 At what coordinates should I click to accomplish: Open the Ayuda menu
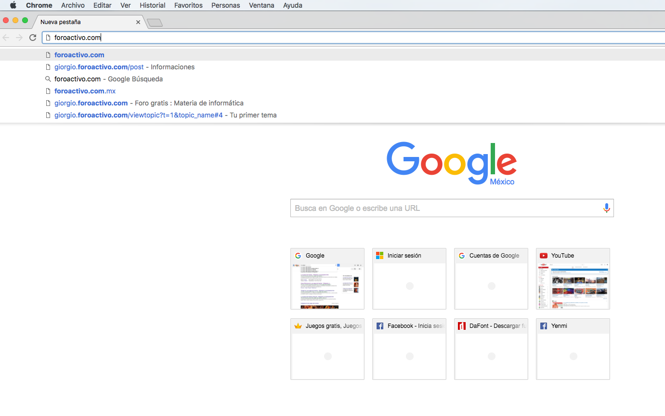[293, 5]
